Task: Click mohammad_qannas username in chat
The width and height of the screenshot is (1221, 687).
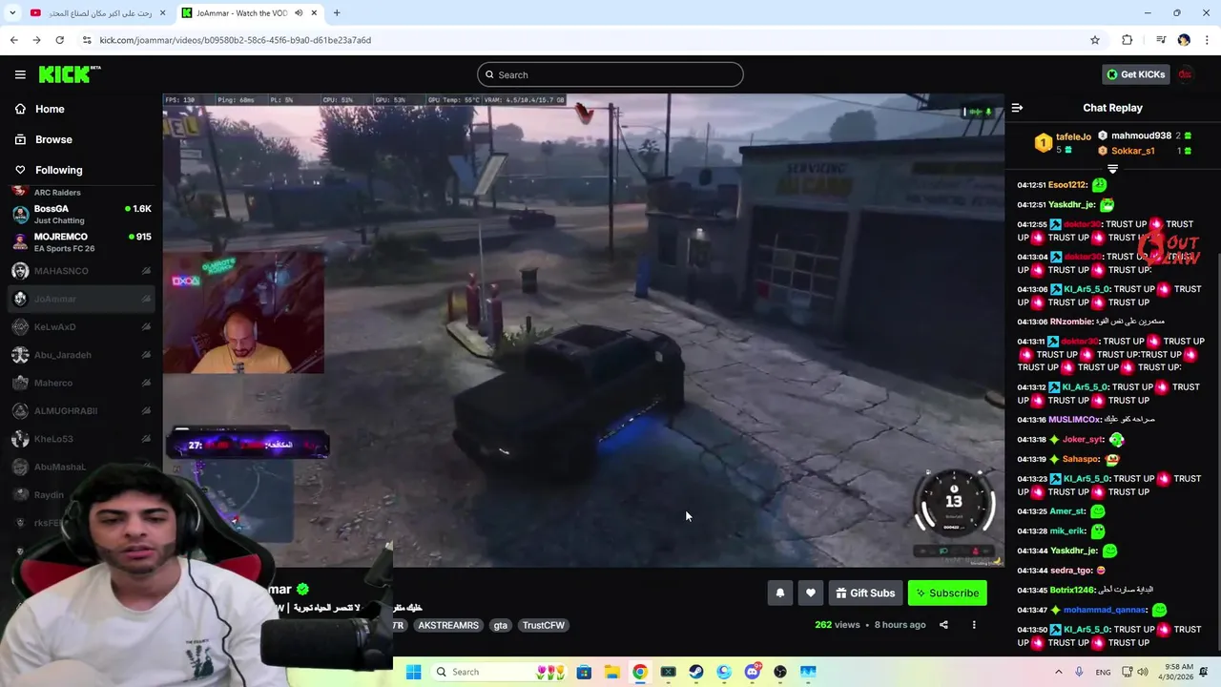Action: (x=1104, y=610)
